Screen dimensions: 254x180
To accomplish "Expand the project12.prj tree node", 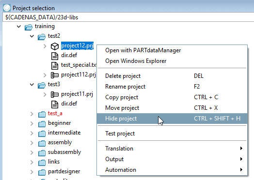I will click(45, 46).
